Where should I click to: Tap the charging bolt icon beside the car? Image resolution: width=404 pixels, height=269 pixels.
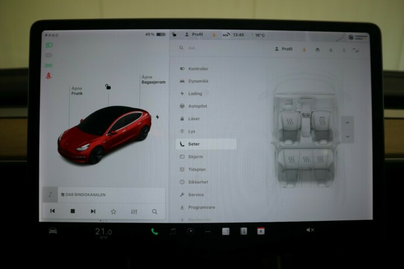157,117
